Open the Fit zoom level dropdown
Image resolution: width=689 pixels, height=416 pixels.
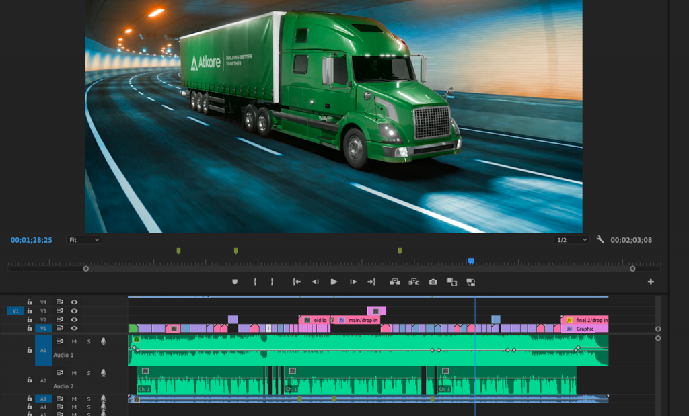[x=84, y=240]
